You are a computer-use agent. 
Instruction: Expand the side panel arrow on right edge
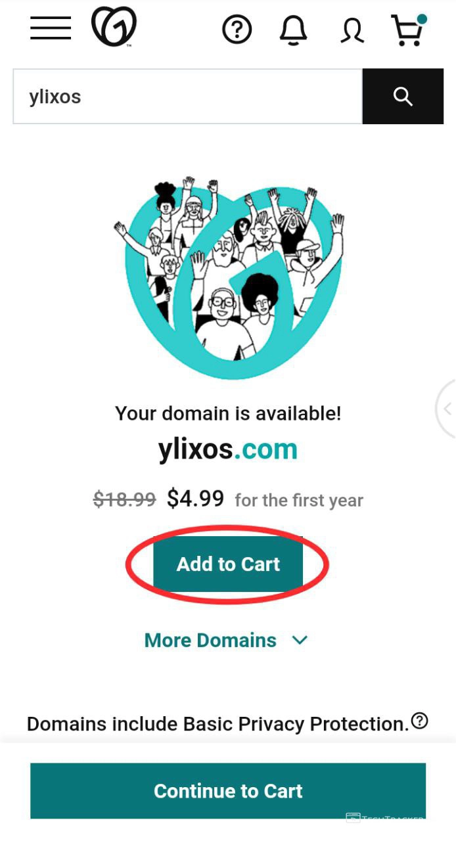point(447,409)
